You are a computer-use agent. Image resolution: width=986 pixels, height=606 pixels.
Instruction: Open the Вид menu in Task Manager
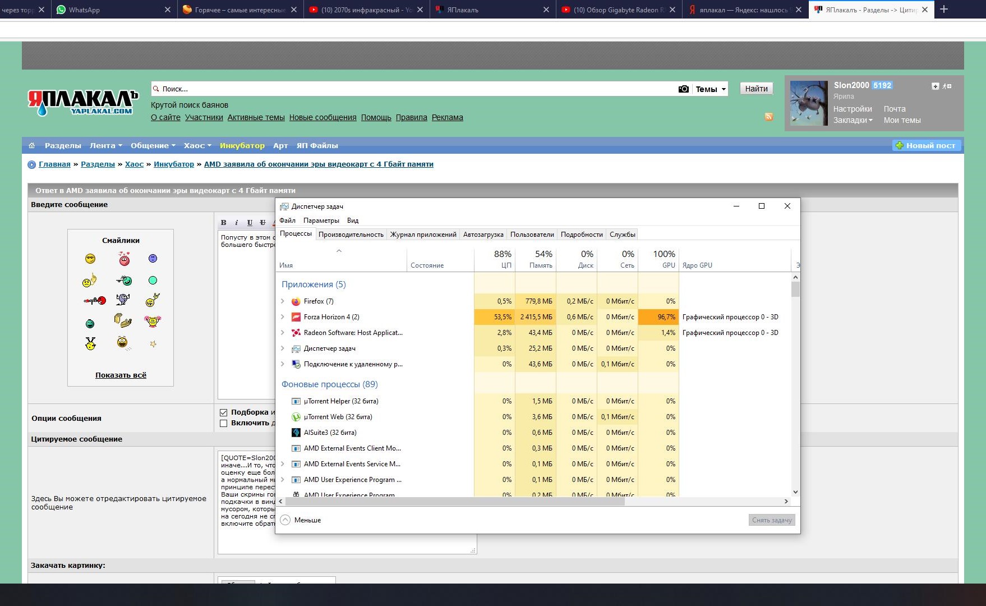pyautogui.click(x=353, y=221)
